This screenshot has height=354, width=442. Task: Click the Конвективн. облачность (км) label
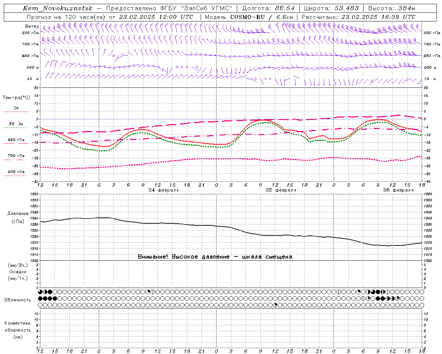pos(18,330)
